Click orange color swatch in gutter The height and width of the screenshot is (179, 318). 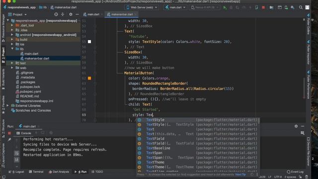(x=89, y=79)
